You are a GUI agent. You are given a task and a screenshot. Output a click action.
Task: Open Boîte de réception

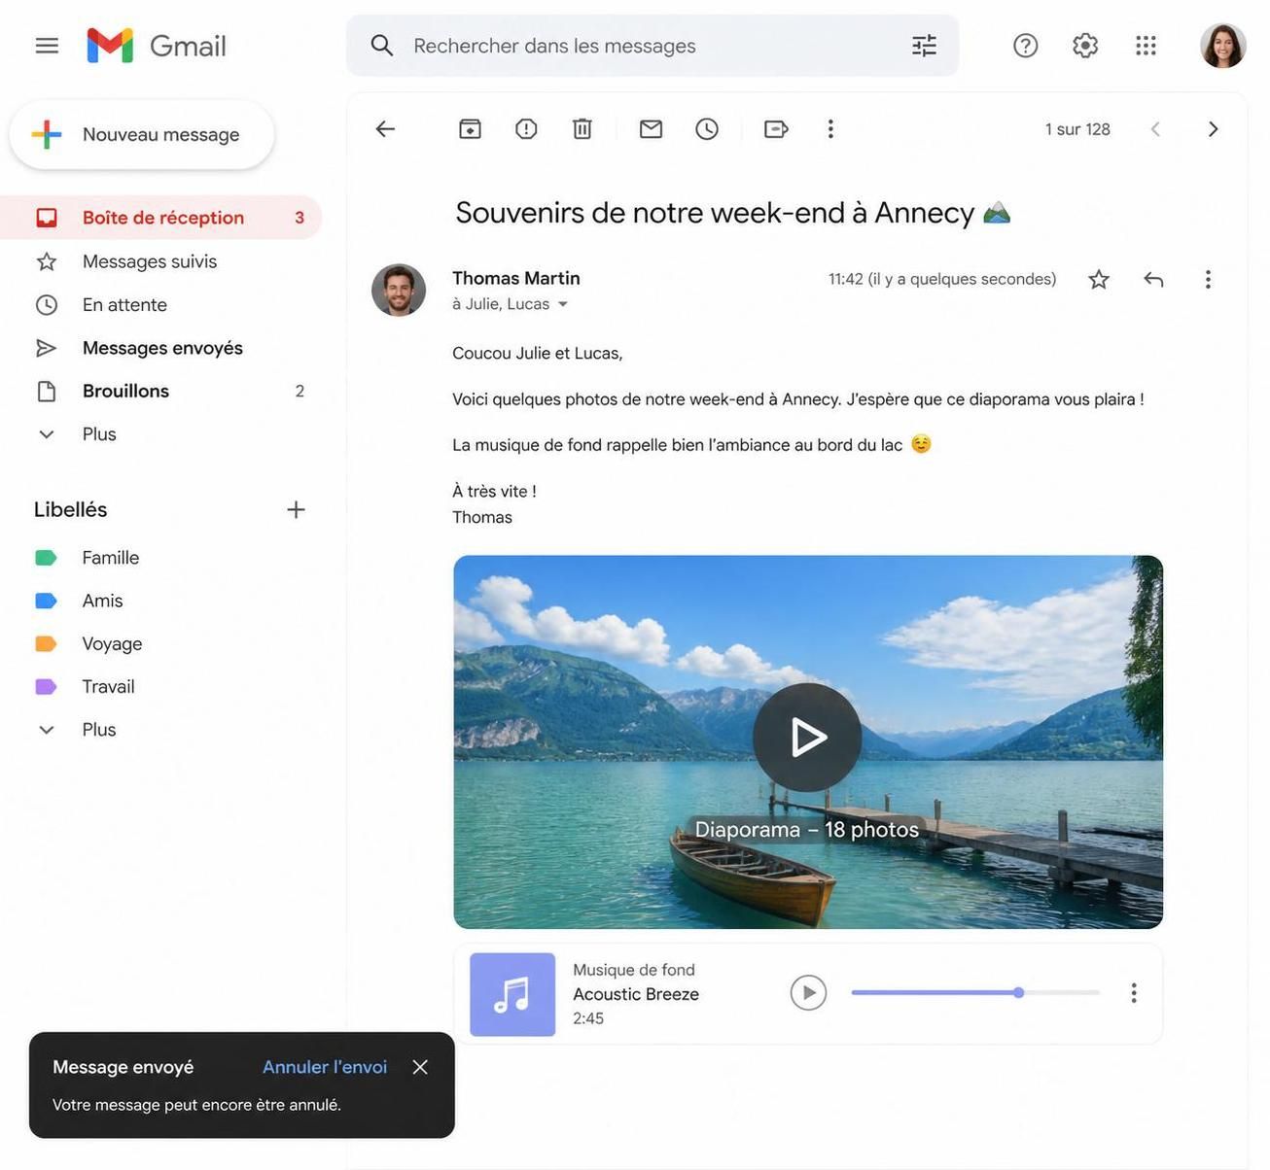coord(160,218)
